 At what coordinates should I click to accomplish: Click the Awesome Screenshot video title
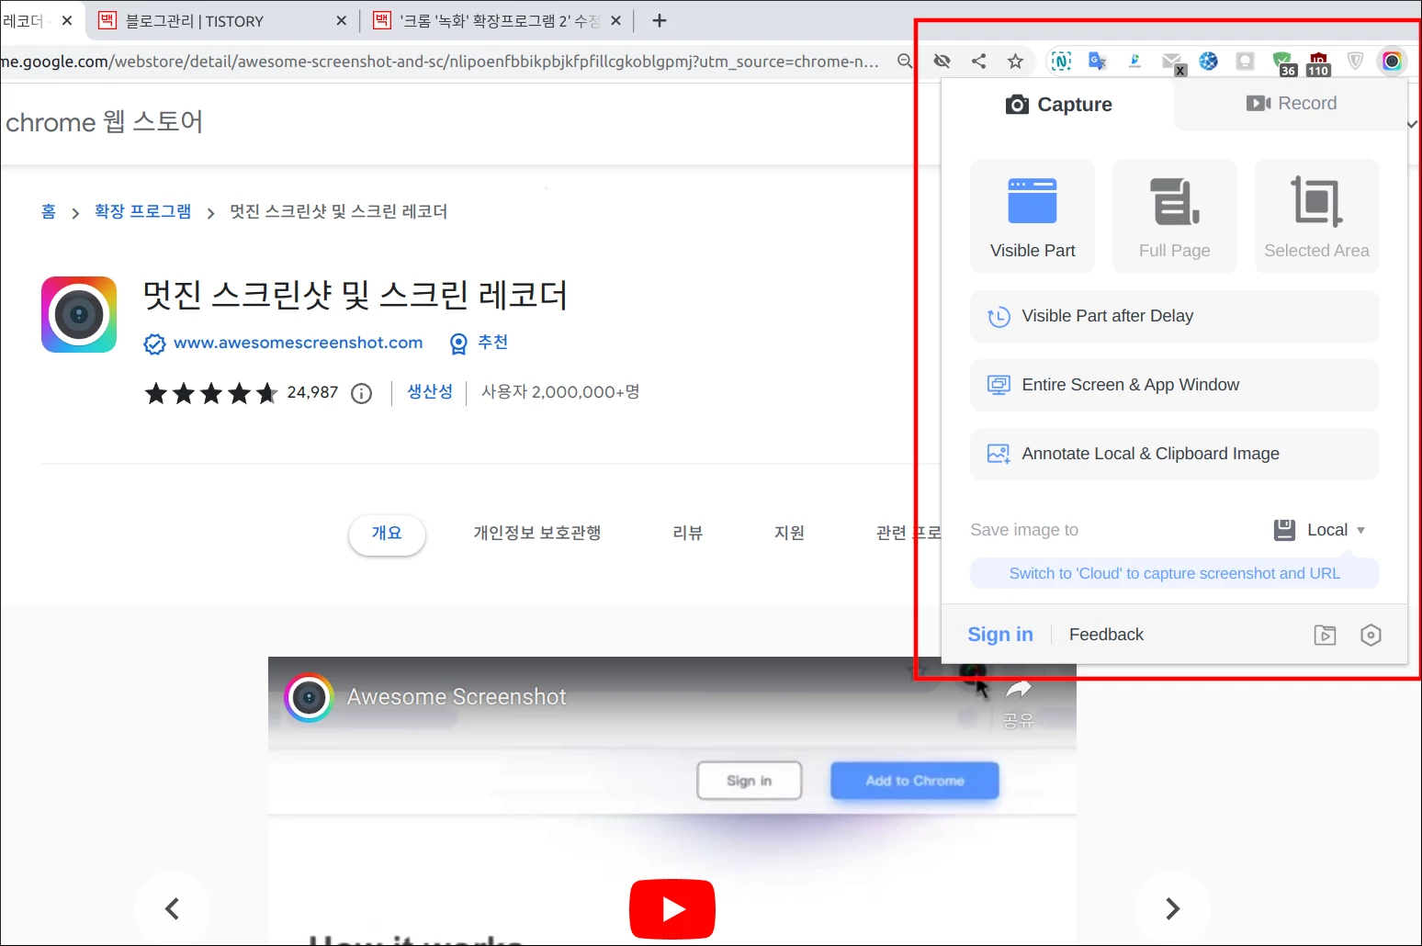point(457,697)
